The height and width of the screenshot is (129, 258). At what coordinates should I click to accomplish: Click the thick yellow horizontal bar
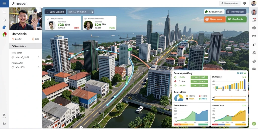[230, 100]
